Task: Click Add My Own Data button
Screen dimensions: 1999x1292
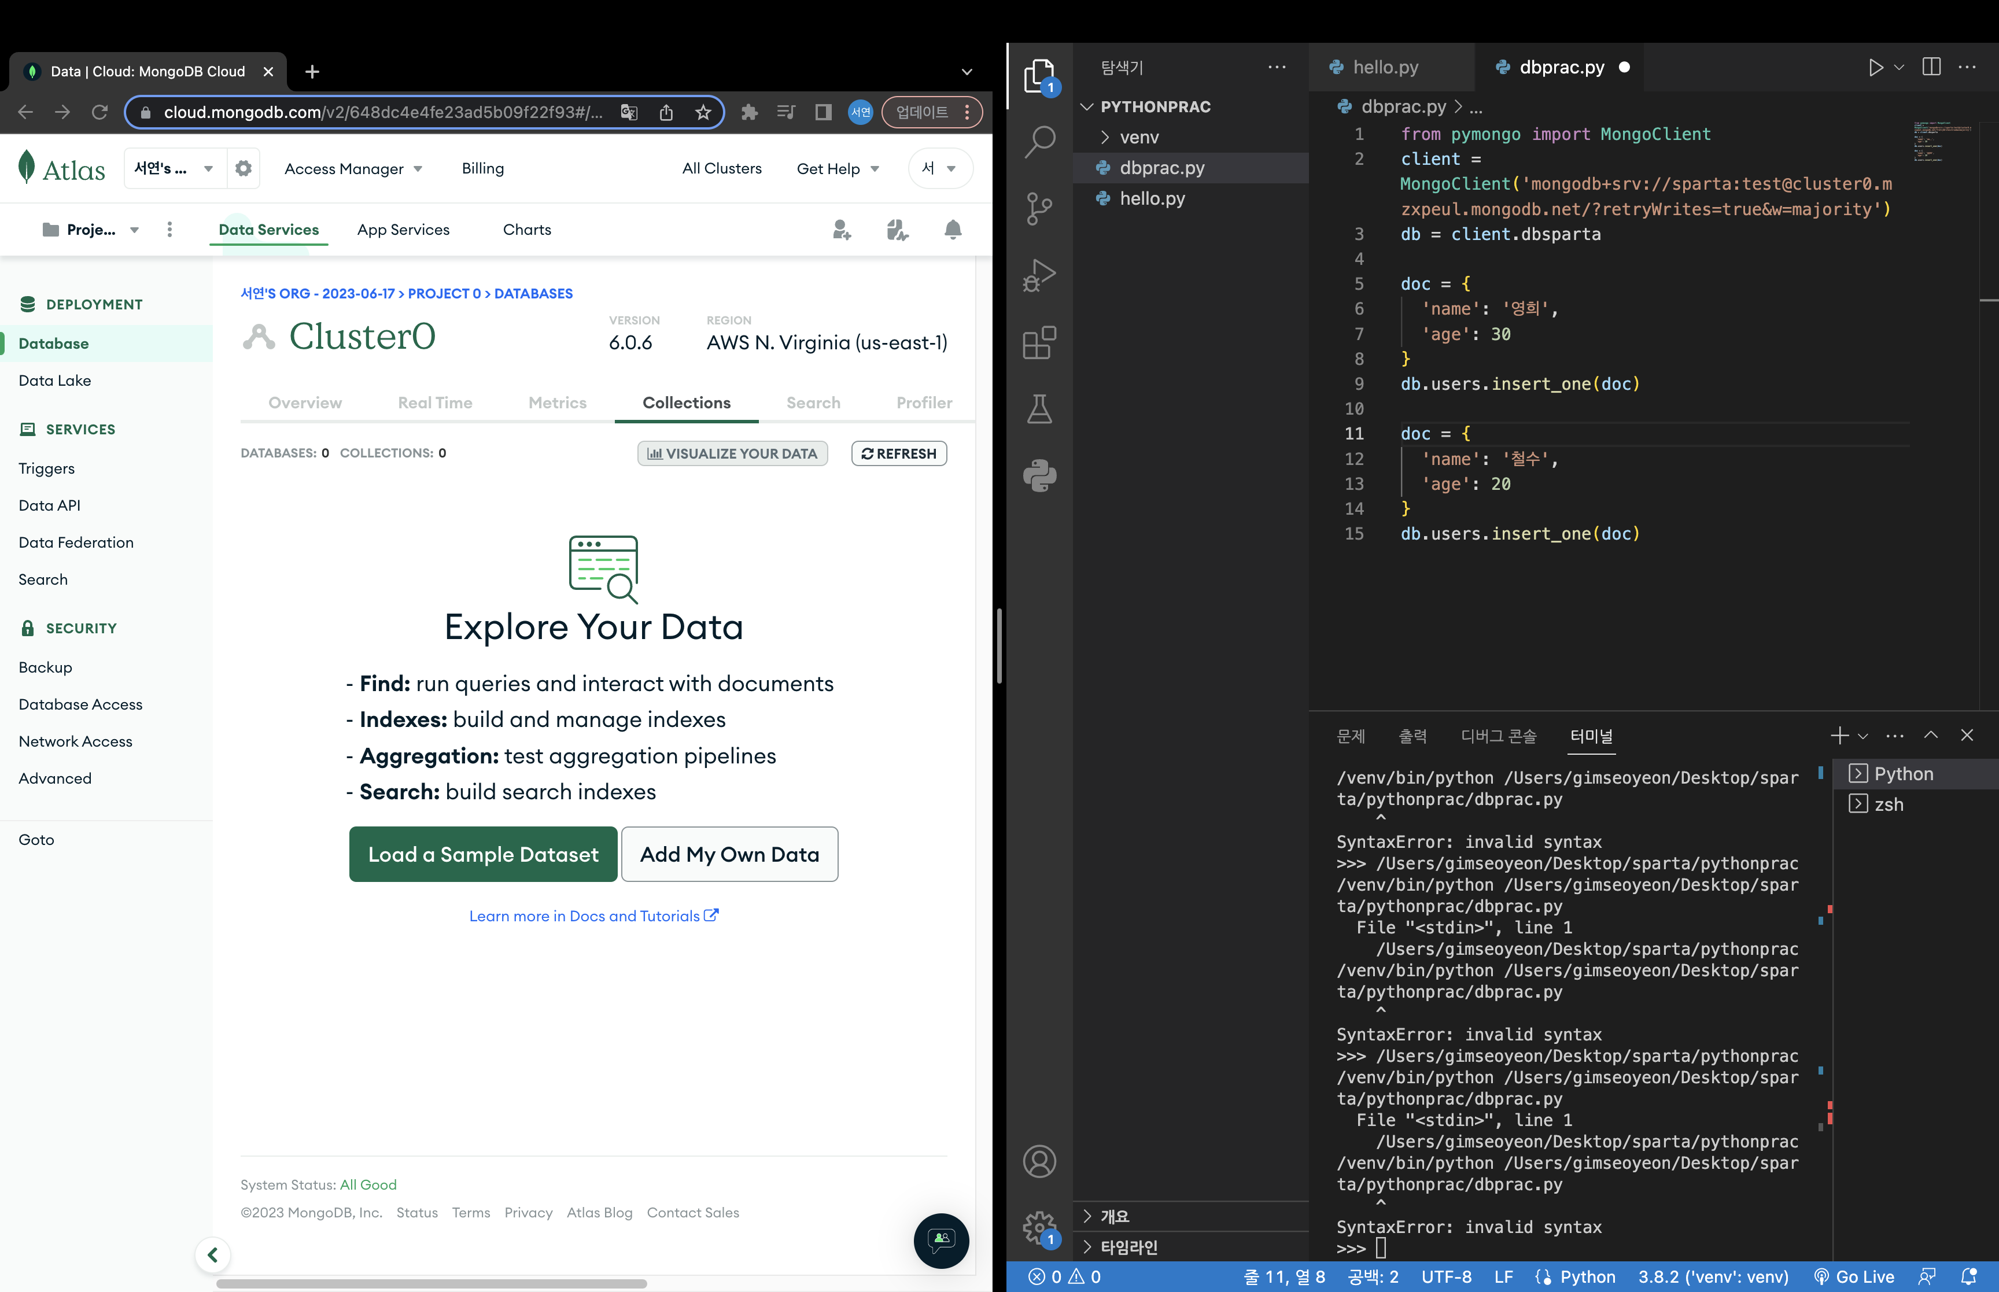Action: [729, 854]
